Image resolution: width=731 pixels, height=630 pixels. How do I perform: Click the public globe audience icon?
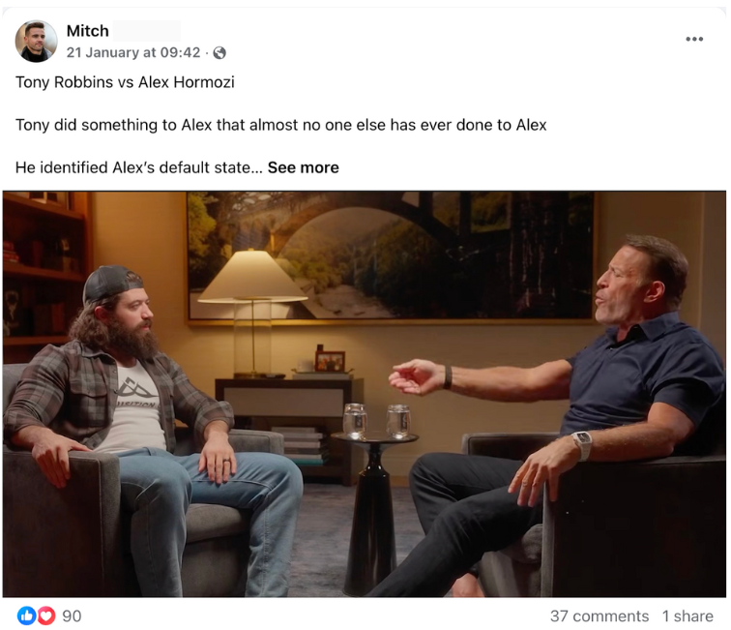[x=219, y=53]
